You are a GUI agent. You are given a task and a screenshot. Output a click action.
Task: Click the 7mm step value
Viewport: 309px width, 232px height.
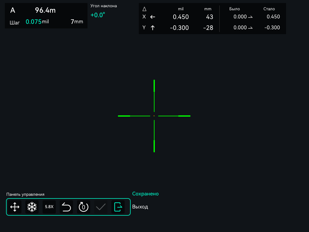click(77, 22)
